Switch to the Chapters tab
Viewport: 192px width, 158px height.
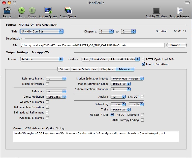107,69
